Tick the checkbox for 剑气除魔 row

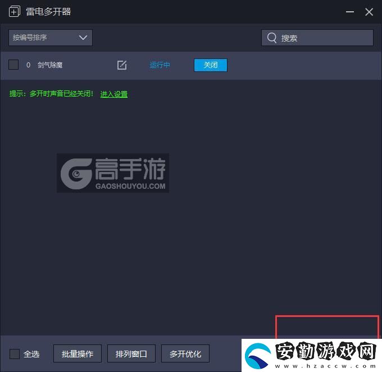tap(13, 65)
